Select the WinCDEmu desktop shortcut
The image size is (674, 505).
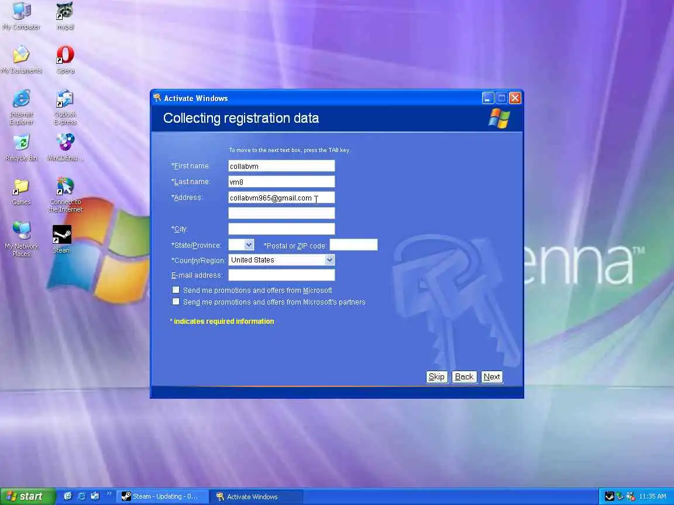65,148
